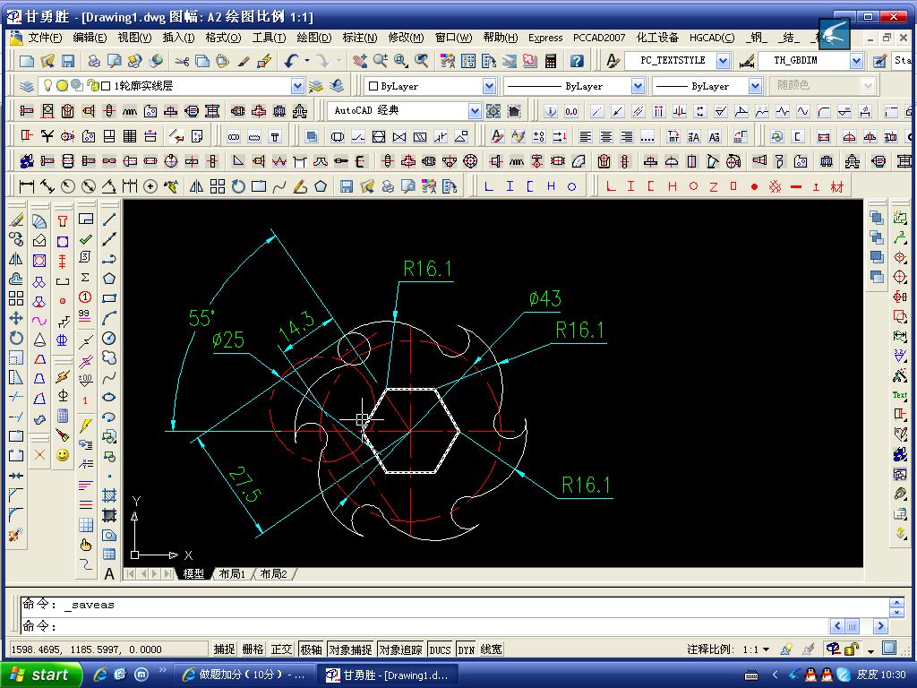
Task: Select the Aligned Dimension tool
Action: click(x=47, y=186)
